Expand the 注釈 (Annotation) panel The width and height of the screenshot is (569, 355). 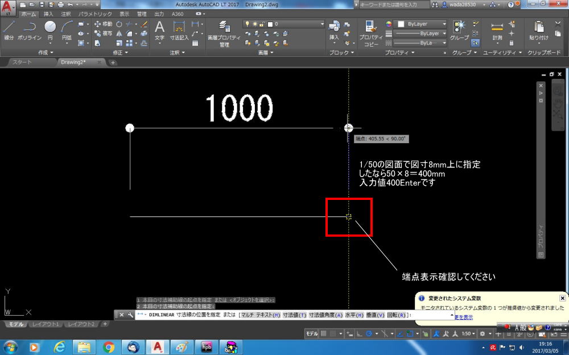[178, 52]
